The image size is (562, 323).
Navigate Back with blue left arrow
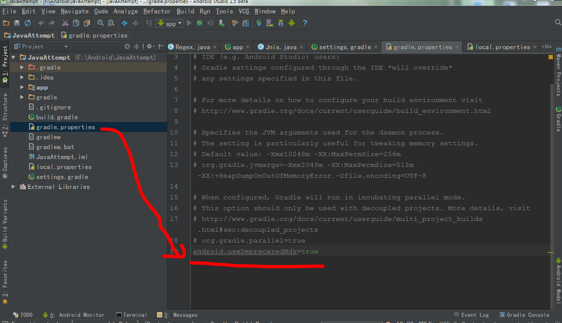tap(125, 23)
